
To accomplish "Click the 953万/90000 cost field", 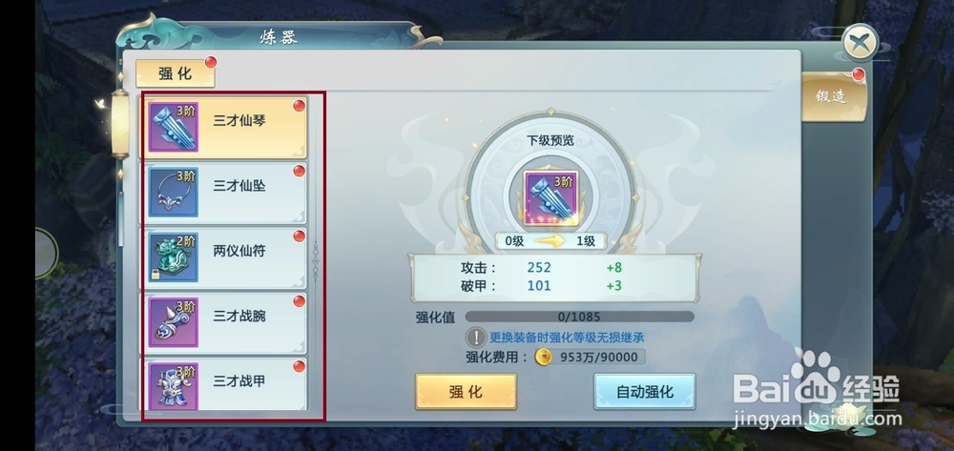I will pos(590,357).
